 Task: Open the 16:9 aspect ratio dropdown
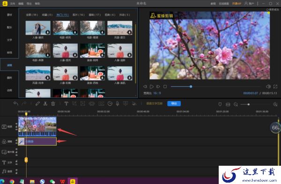click(x=157, y=93)
